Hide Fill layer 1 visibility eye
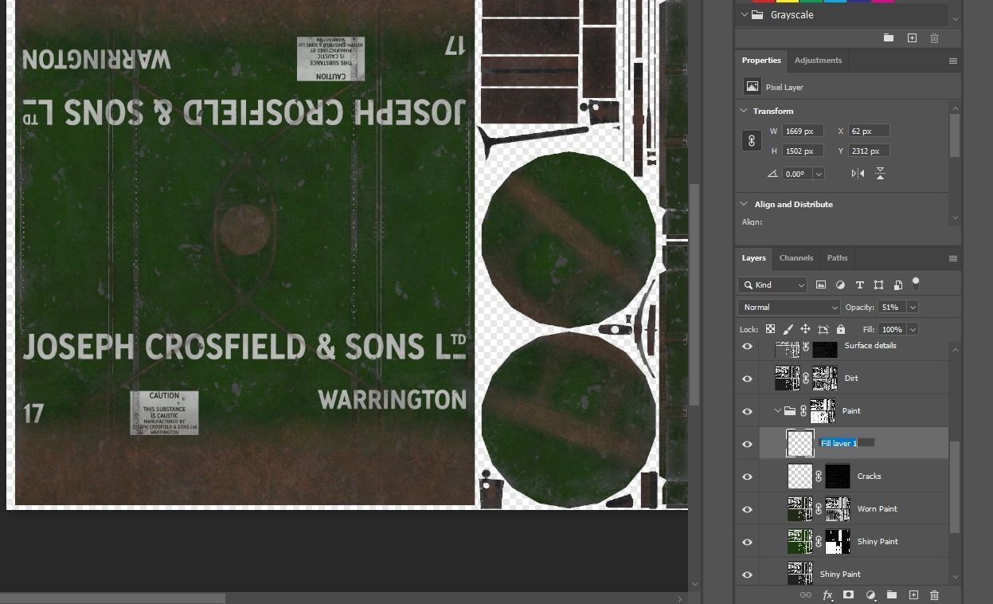Image resolution: width=993 pixels, height=604 pixels. tap(747, 444)
